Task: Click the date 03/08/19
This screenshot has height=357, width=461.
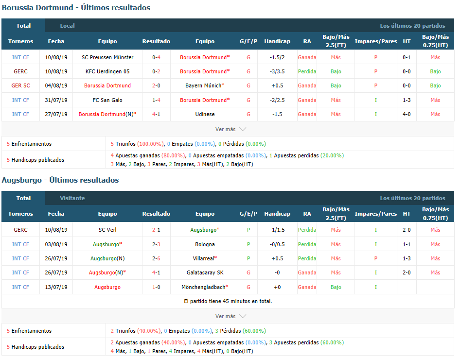Action: (x=56, y=244)
